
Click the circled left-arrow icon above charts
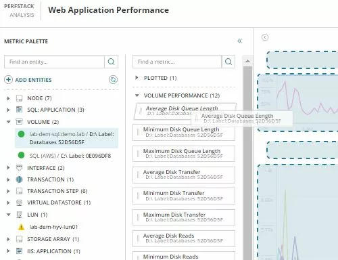coord(265,37)
